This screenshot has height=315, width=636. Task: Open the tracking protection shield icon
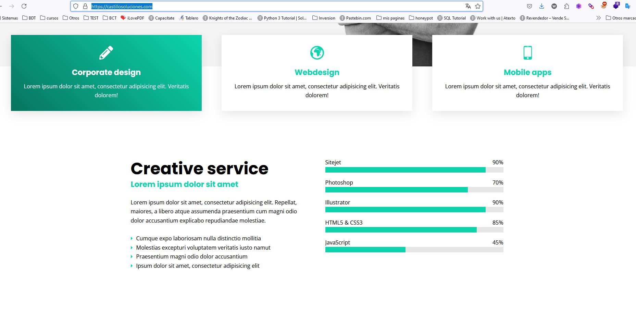point(76,6)
